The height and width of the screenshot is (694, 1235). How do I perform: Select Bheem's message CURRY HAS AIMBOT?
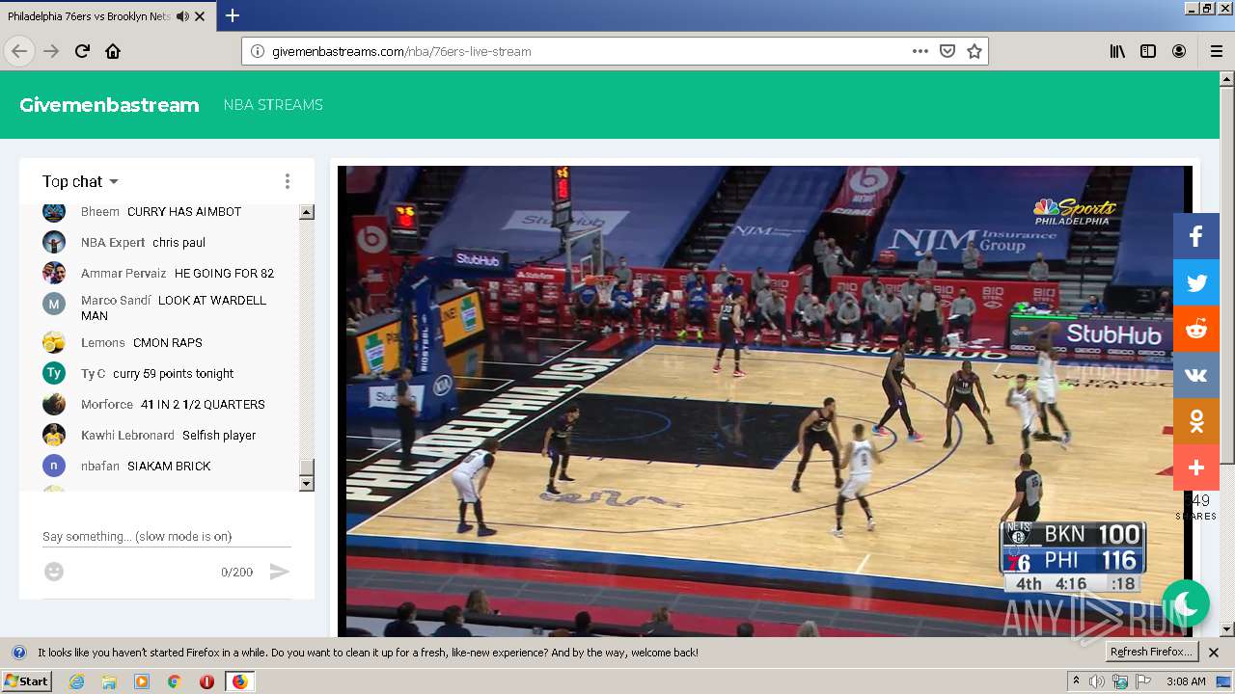pyautogui.click(x=184, y=211)
